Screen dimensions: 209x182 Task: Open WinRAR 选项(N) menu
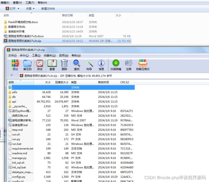pos(64,55)
